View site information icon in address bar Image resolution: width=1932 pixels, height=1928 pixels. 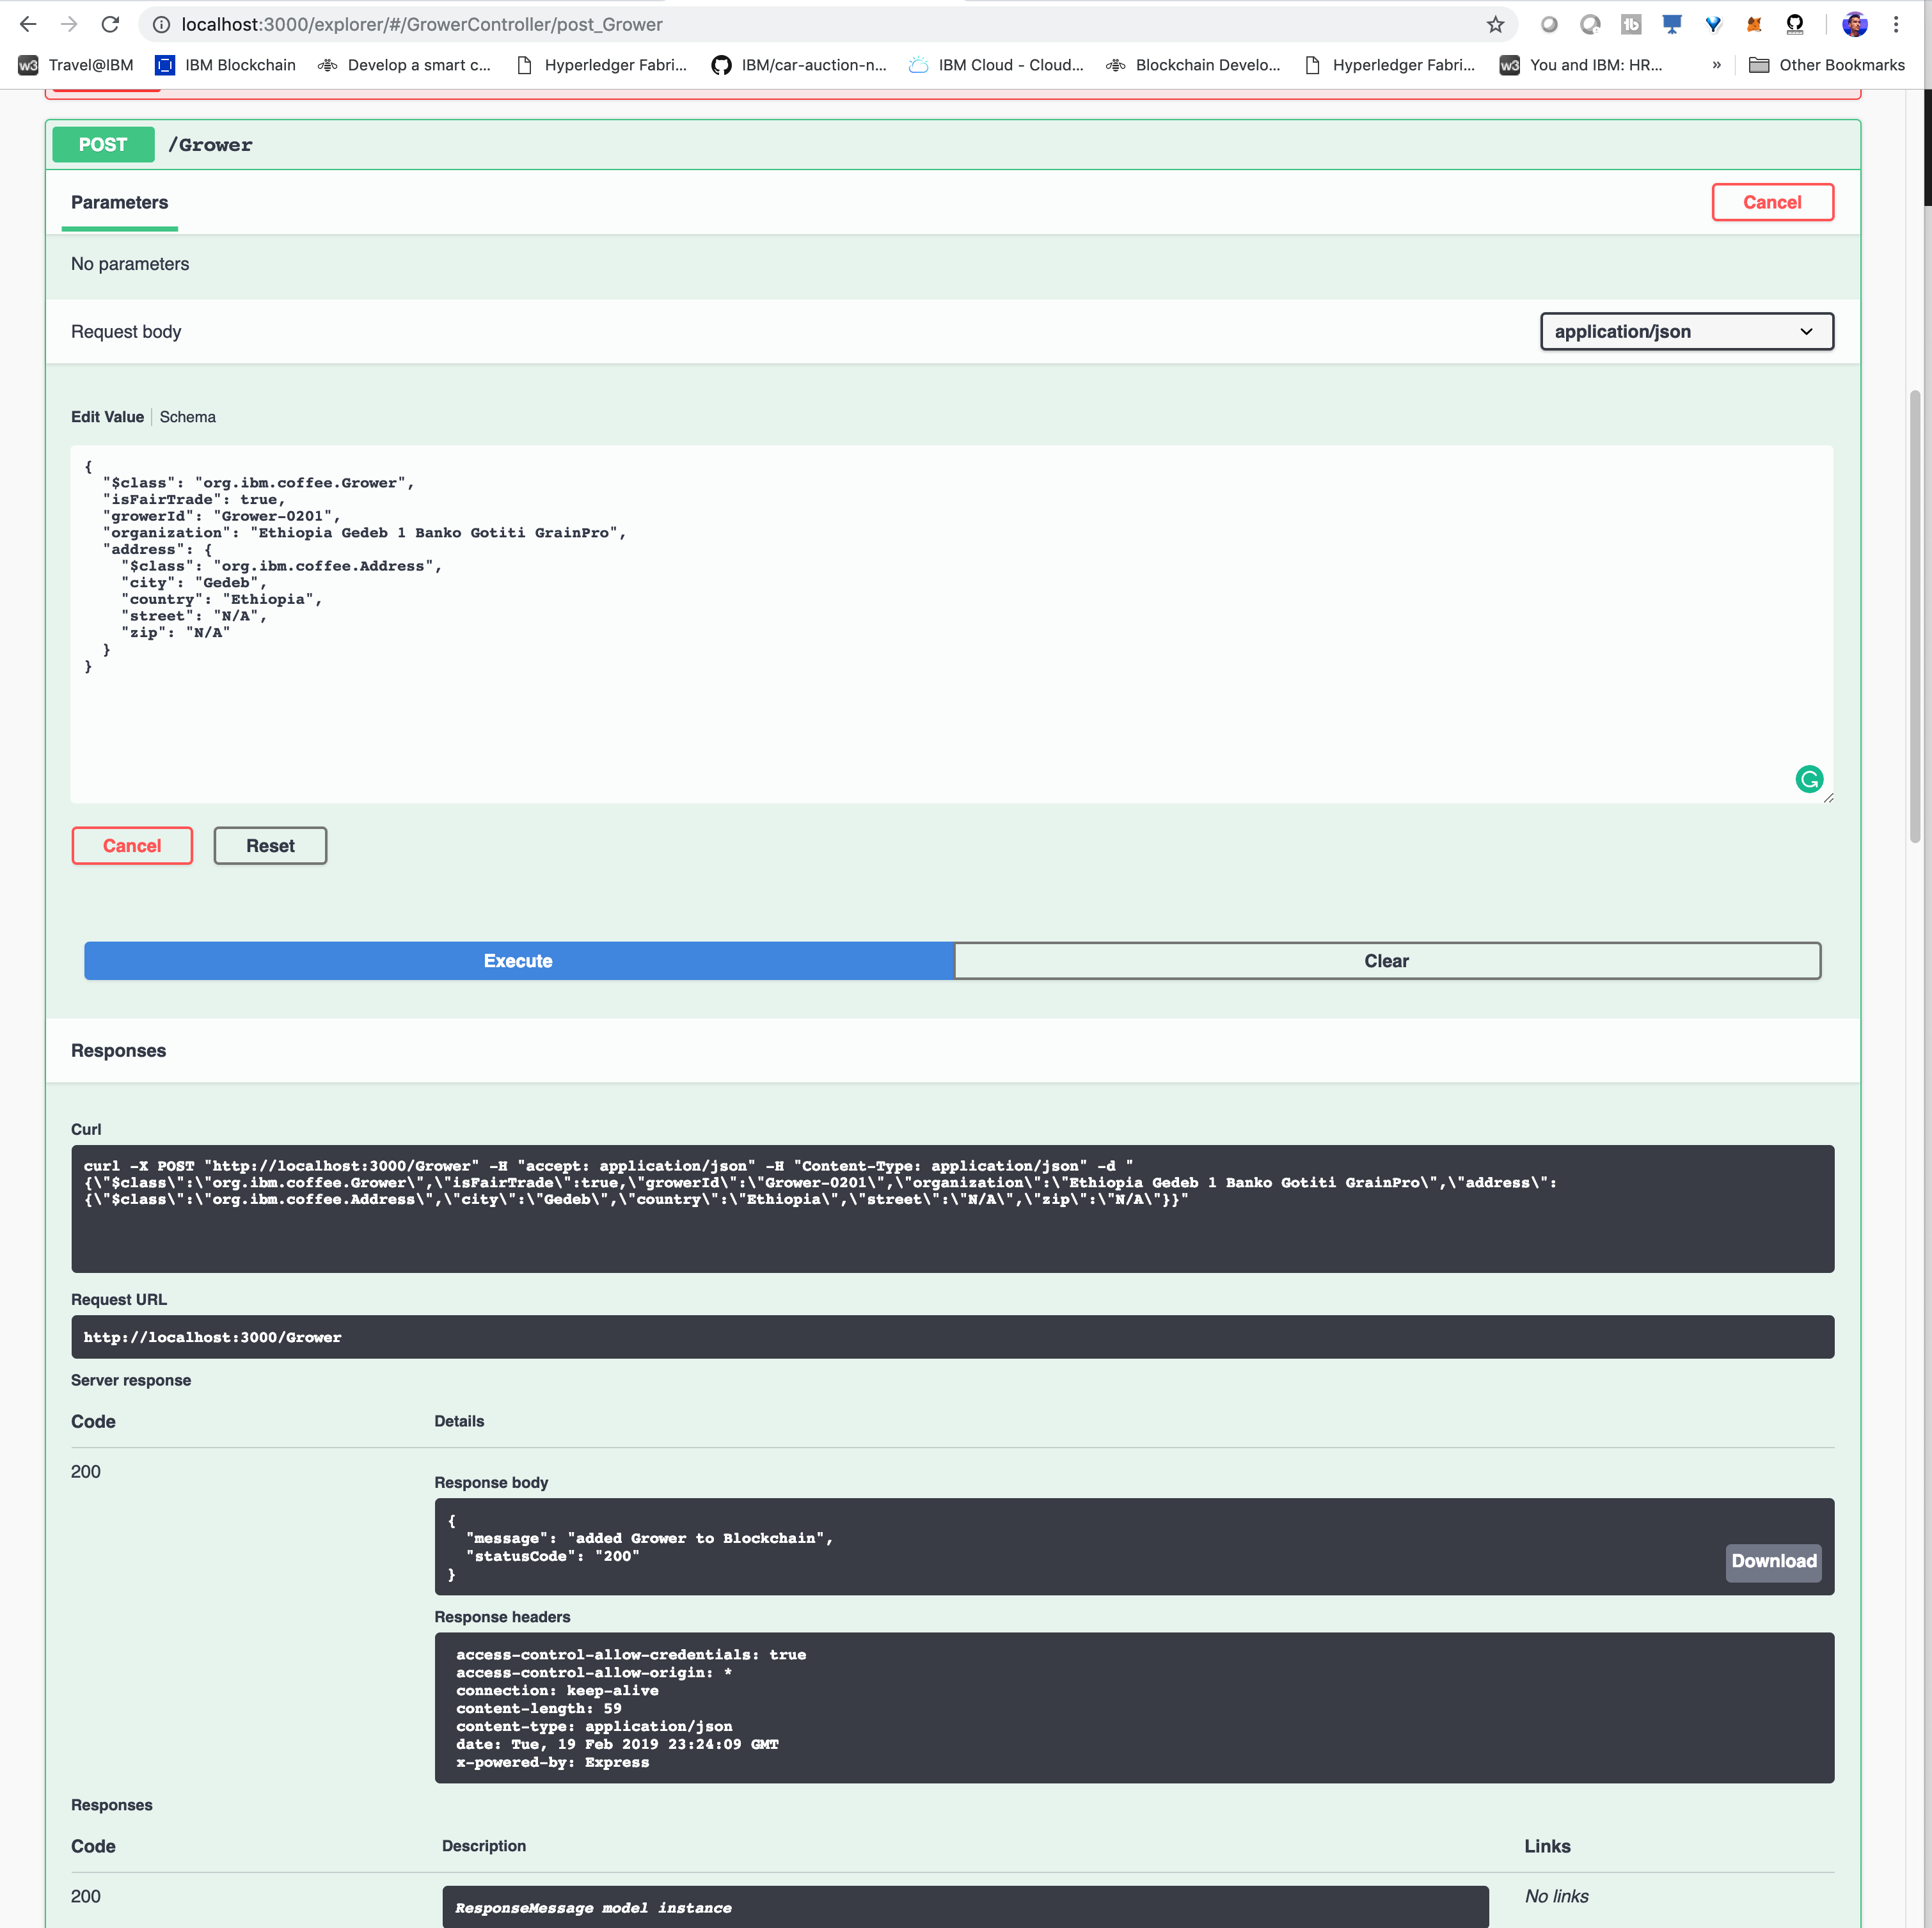[x=161, y=24]
